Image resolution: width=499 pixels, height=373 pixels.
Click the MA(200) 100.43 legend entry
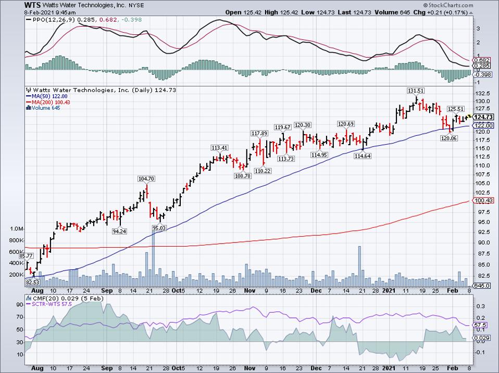tap(48, 102)
